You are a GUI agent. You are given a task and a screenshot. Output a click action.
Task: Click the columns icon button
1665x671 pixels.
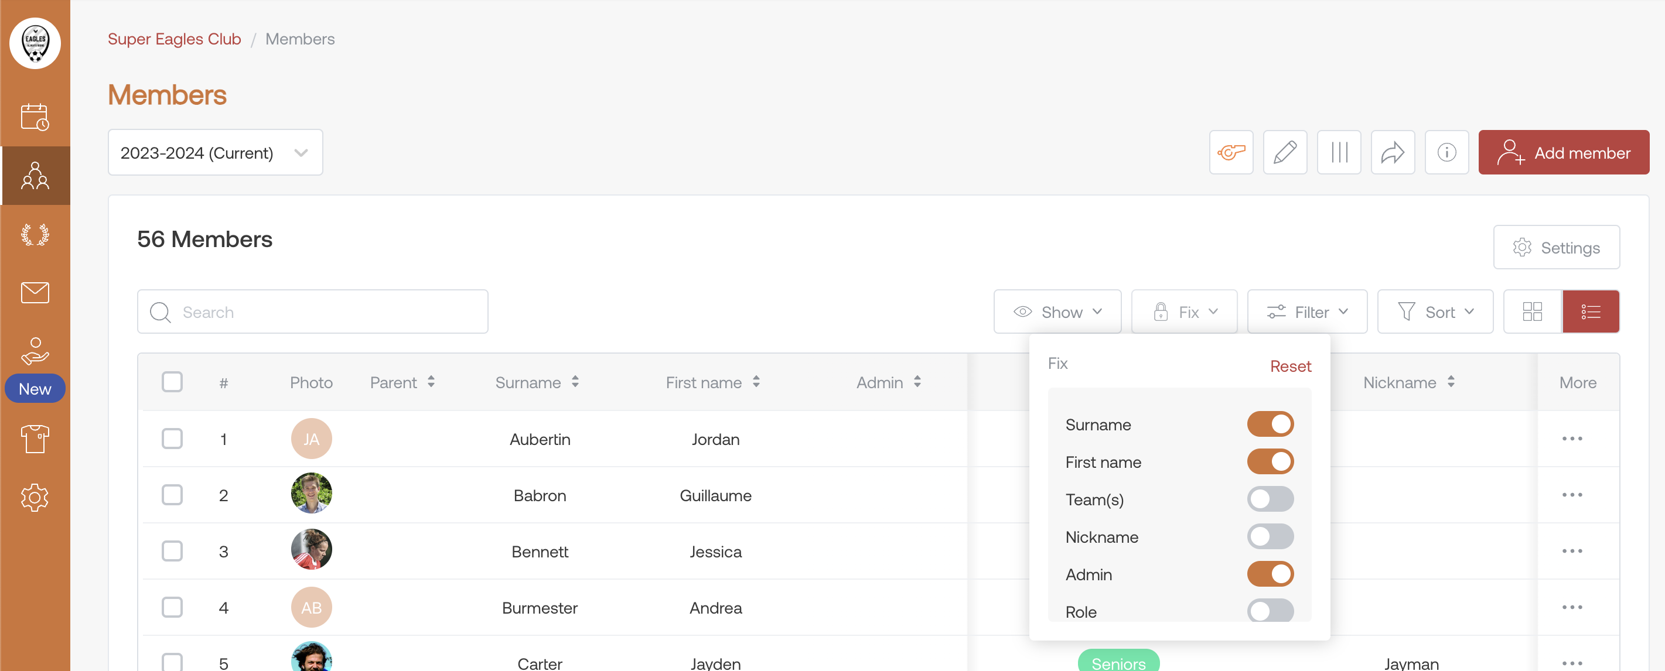tap(1339, 152)
